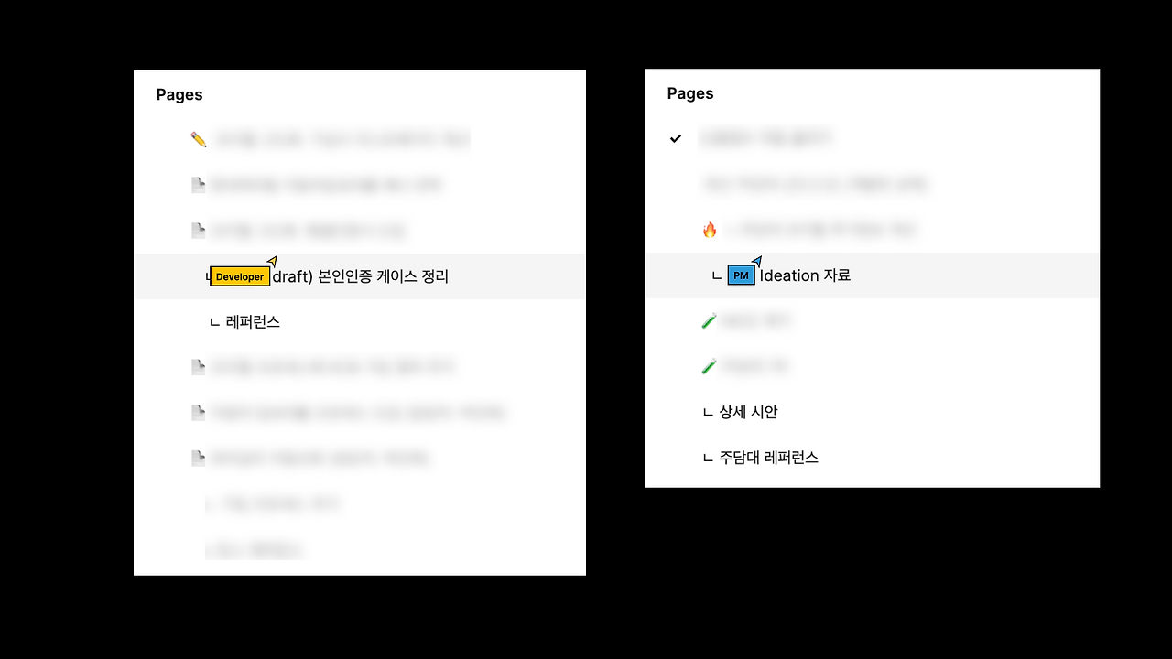Open the 주담대 레퍼런스 page

[x=768, y=458]
